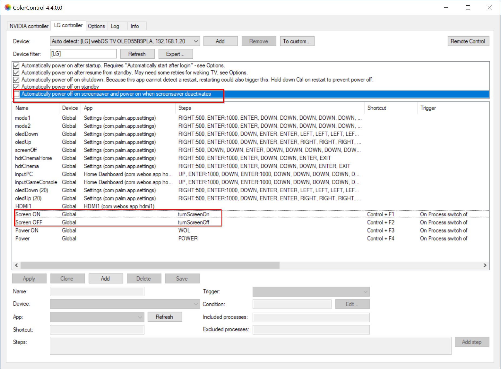
Task: Toggle power on after resume from standby
Action: 16,72
